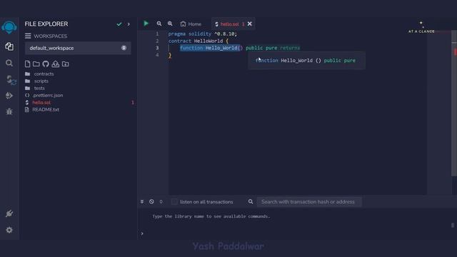Focus the transaction hash search field

coord(309,201)
